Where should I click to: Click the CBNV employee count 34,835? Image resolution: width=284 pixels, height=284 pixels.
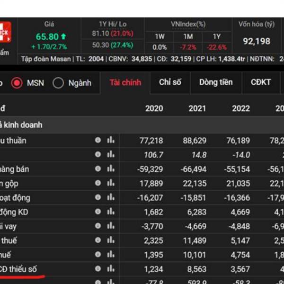142,59
